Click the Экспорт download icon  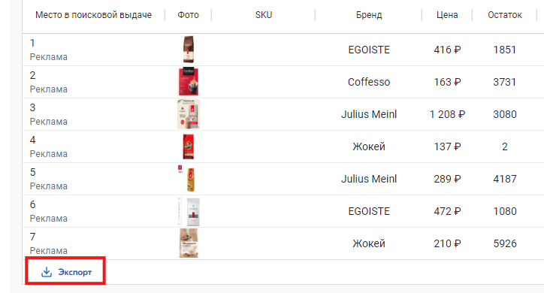47,272
